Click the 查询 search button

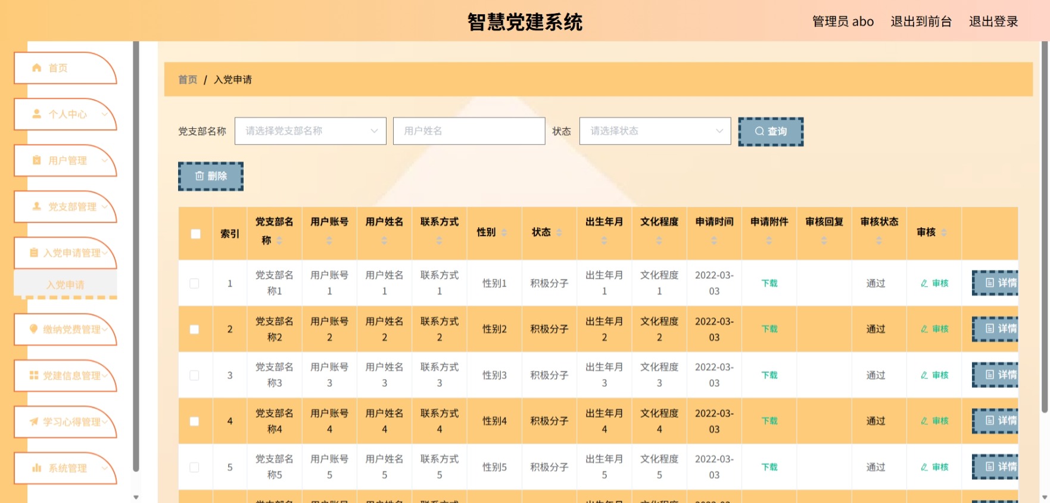pos(771,131)
